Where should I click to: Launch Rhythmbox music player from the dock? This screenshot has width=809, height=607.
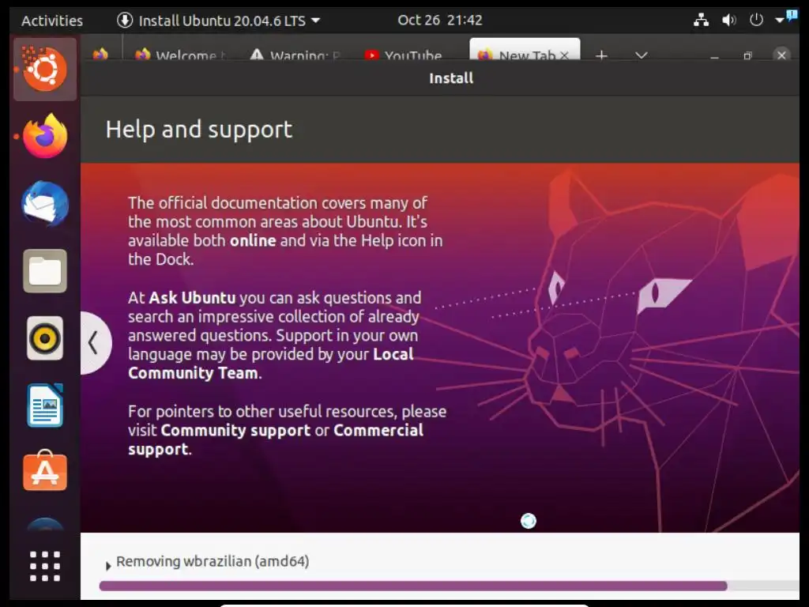point(45,338)
